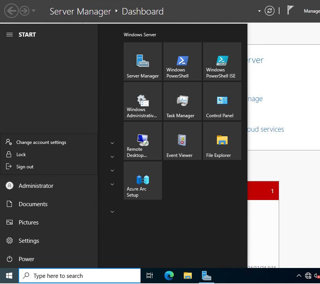Click the Windows Server group header

(x=140, y=35)
